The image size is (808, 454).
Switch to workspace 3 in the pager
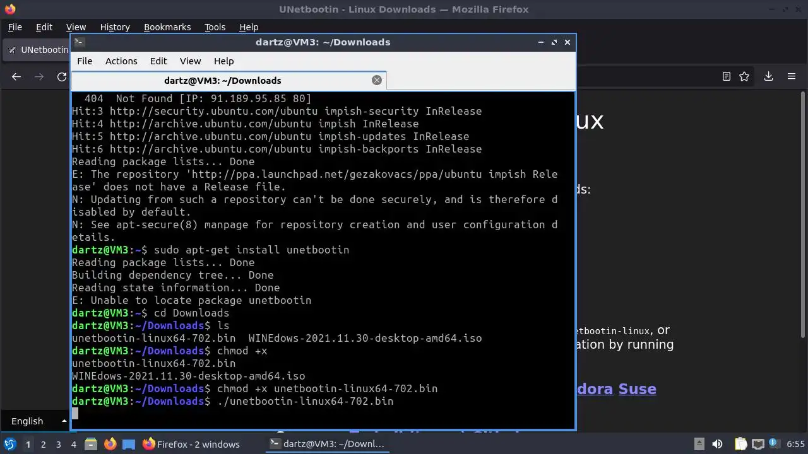pyautogui.click(x=58, y=444)
